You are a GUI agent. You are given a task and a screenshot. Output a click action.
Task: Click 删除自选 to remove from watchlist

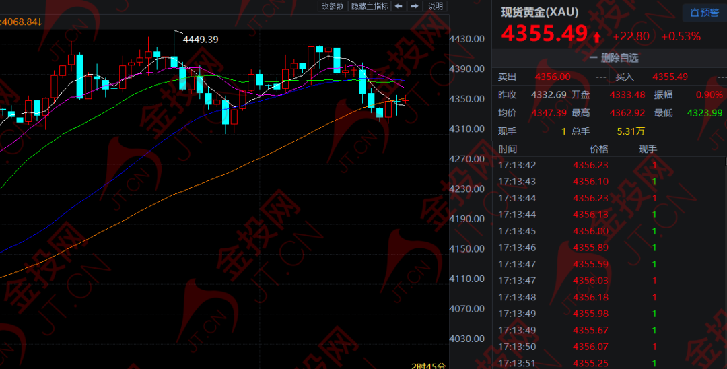614,58
